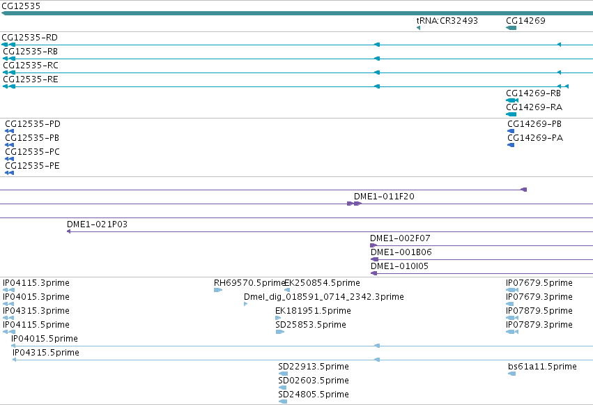
Task: Click EST IP04015.5prime
Action: pos(45,339)
